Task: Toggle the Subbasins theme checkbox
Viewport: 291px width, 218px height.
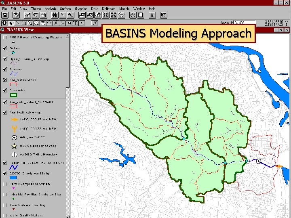Action: [5, 90]
